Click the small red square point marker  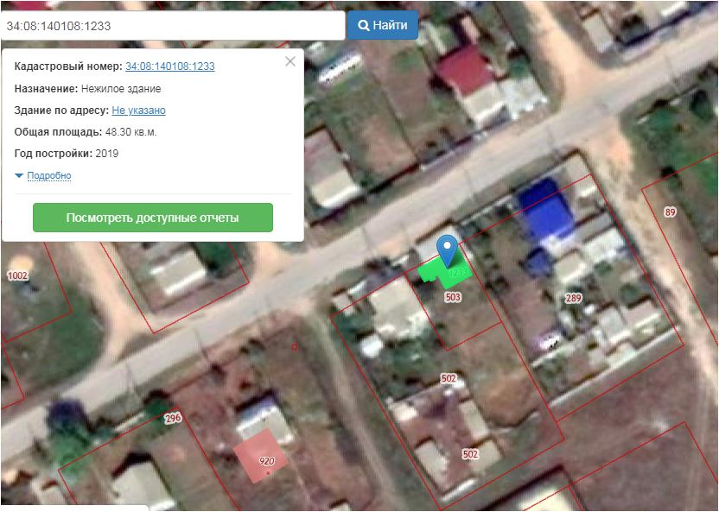click(295, 347)
